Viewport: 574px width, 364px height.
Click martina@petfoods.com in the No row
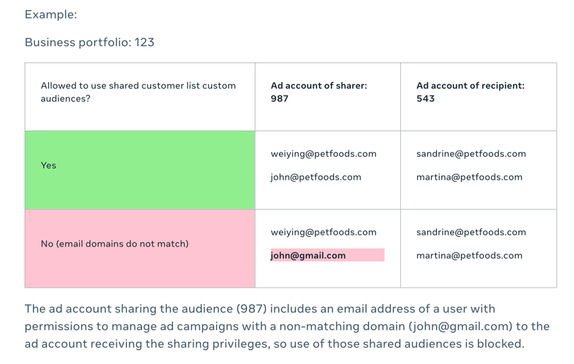469,256
